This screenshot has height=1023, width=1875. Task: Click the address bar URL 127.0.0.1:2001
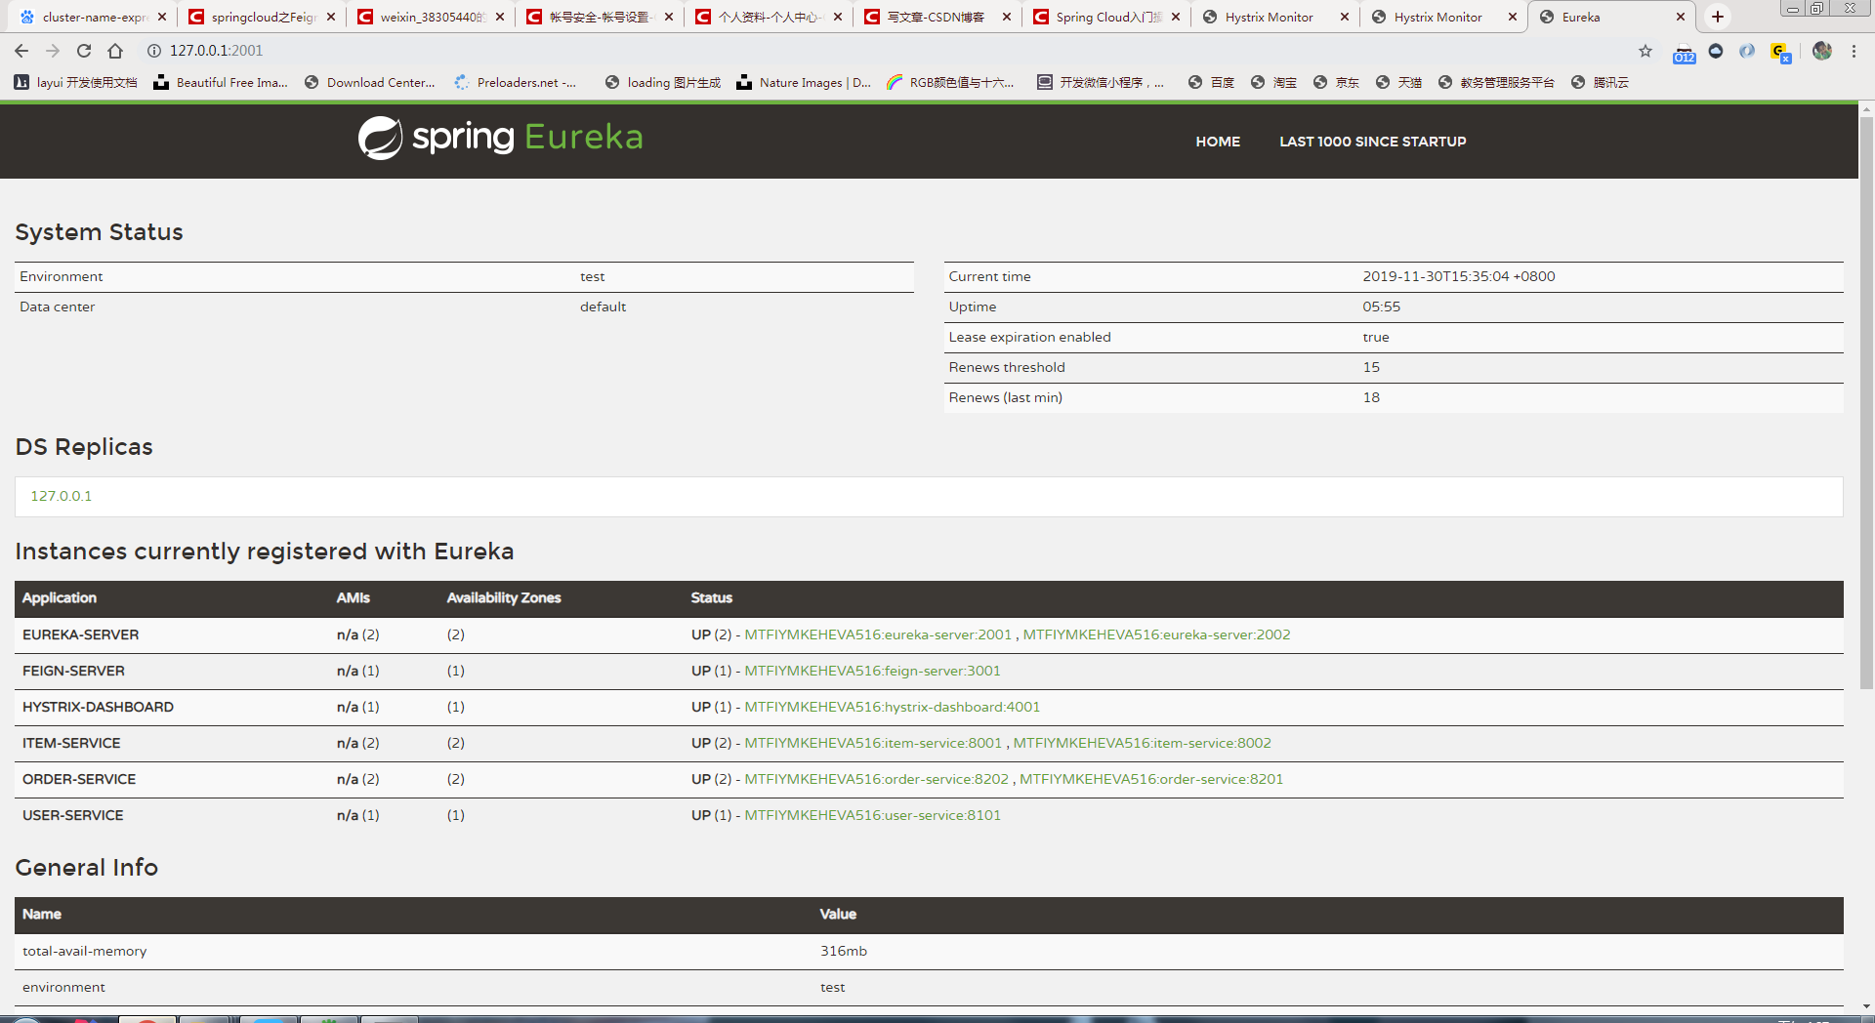(216, 51)
